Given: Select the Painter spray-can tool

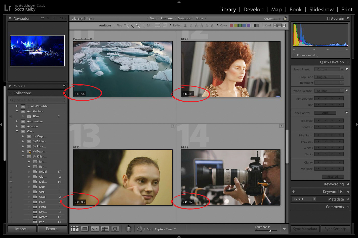Looking at the screenshot, I should (x=128, y=228).
